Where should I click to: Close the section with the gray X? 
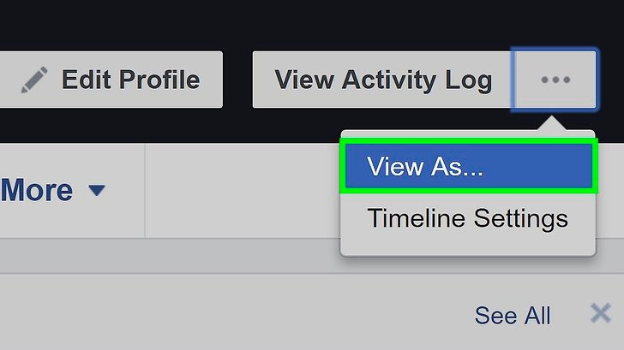pyautogui.click(x=601, y=314)
